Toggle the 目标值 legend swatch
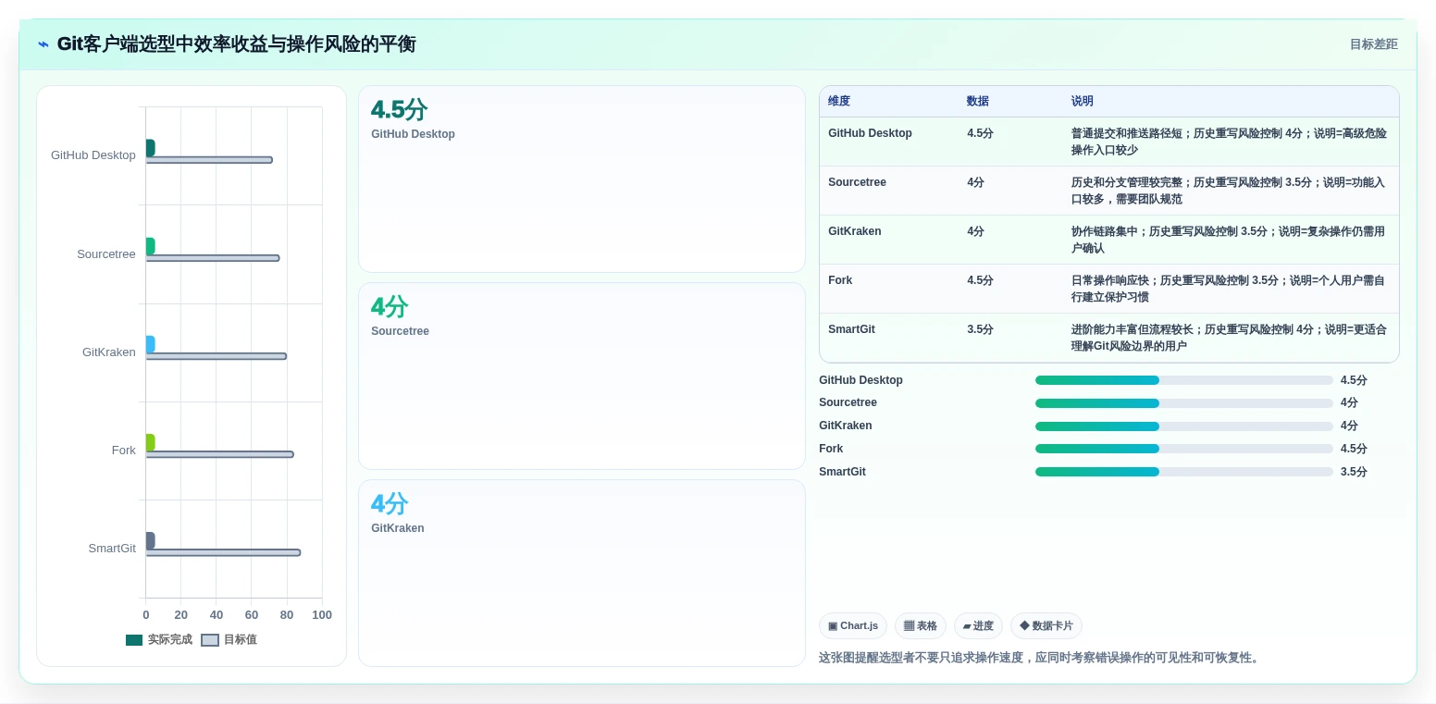Screen dimensions: 1436x704 click(x=210, y=640)
